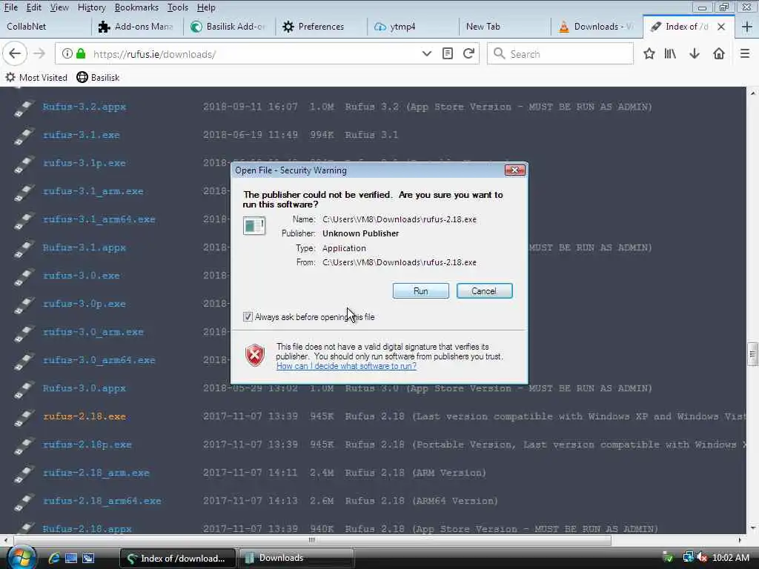The height and width of the screenshot is (569, 759).
Task: Download rufus-3.1p.exe link
Action: [84, 162]
